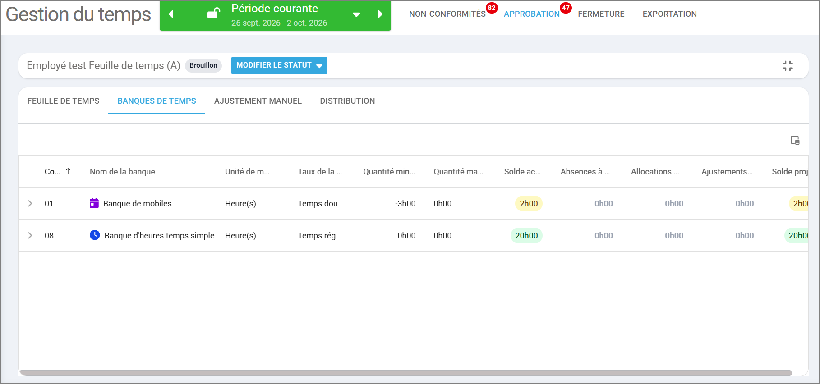Open the period selector dropdown arrow
This screenshot has width=820, height=384.
tap(356, 15)
